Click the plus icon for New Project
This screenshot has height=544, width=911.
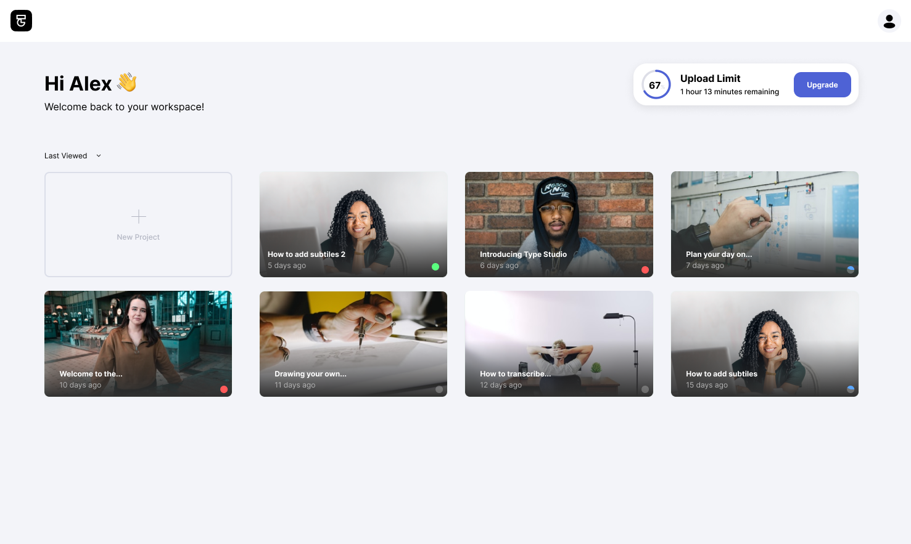click(139, 216)
